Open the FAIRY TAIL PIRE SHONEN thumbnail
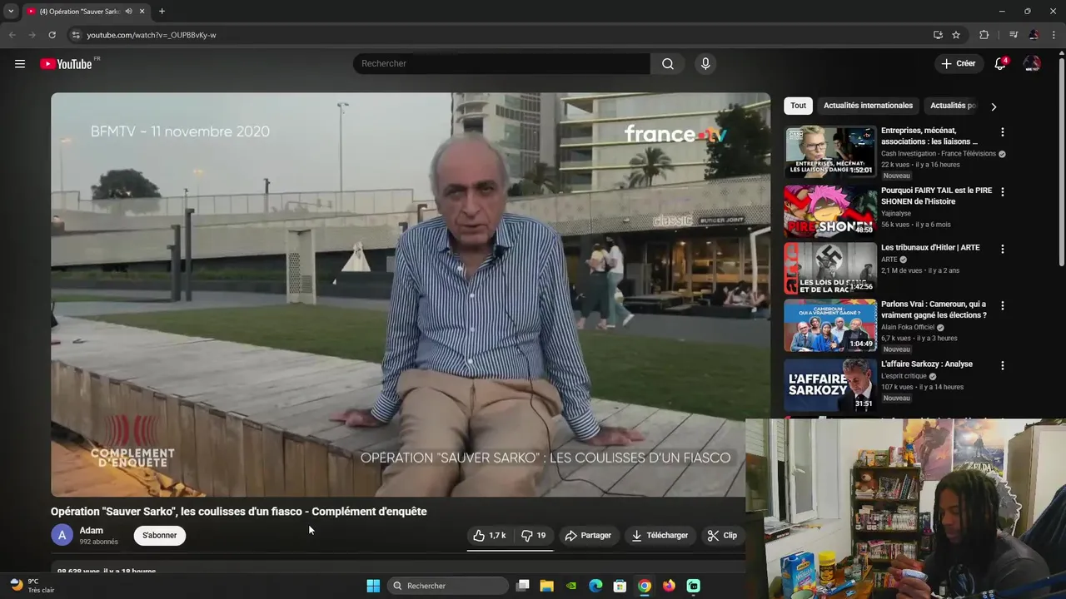Image resolution: width=1066 pixels, height=599 pixels. click(830, 211)
